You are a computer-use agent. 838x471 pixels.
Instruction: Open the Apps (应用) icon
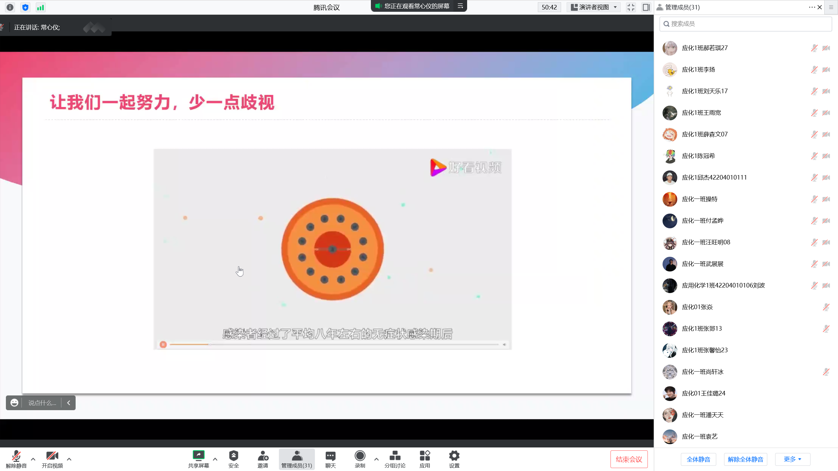coord(425,456)
